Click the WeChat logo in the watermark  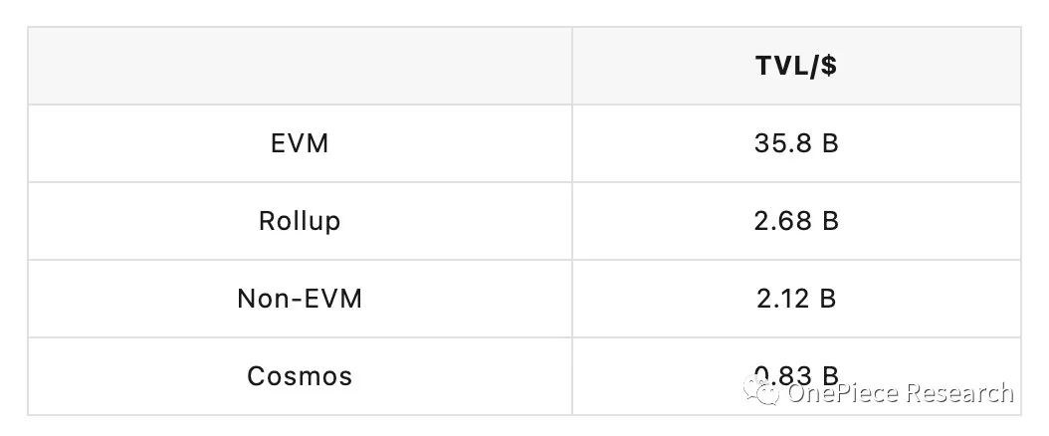tap(762, 392)
